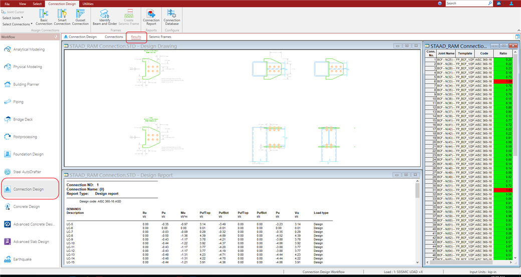Switch to the Seismic Frames tab
Screen dimensions: 521x277
(160, 37)
